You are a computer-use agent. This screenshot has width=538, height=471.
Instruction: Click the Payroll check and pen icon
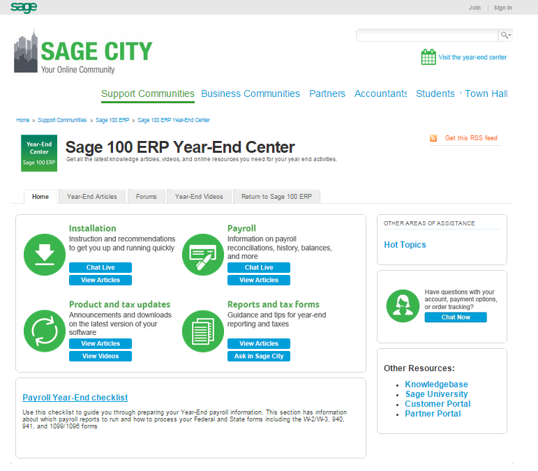[x=203, y=255]
